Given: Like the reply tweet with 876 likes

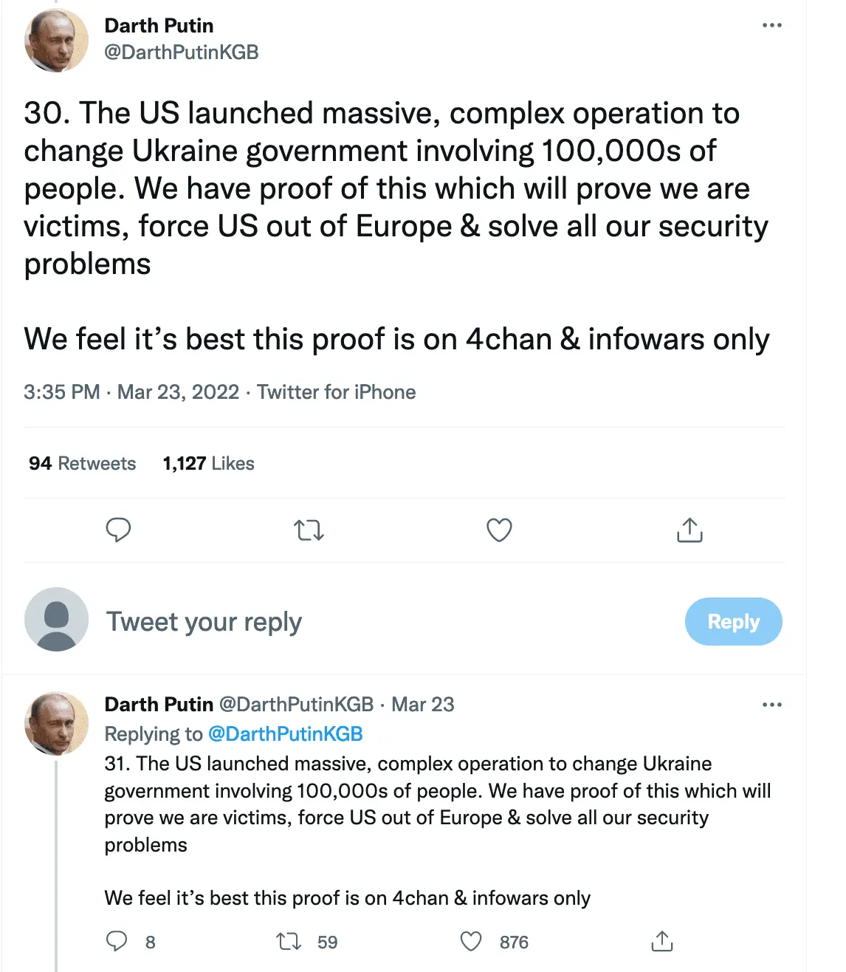Looking at the screenshot, I should (471, 941).
